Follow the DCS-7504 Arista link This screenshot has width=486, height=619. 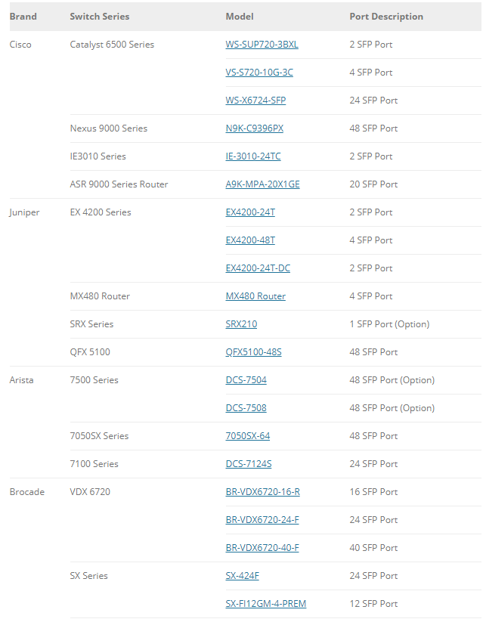coord(246,380)
